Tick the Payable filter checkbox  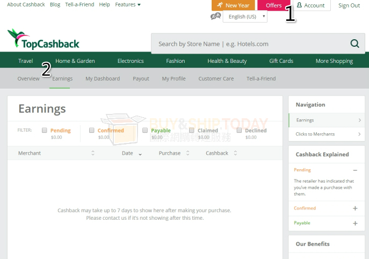tap(145, 130)
